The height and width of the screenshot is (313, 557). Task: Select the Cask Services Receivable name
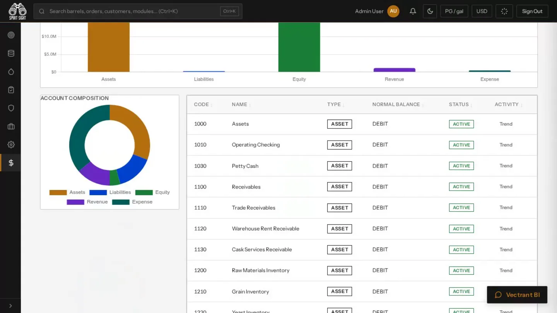click(x=262, y=250)
